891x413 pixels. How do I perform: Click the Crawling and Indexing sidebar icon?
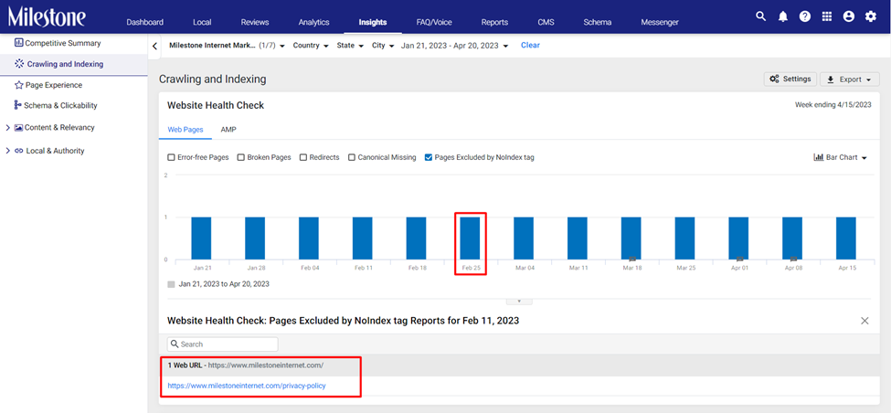pyautogui.click(x=19, y=64)
